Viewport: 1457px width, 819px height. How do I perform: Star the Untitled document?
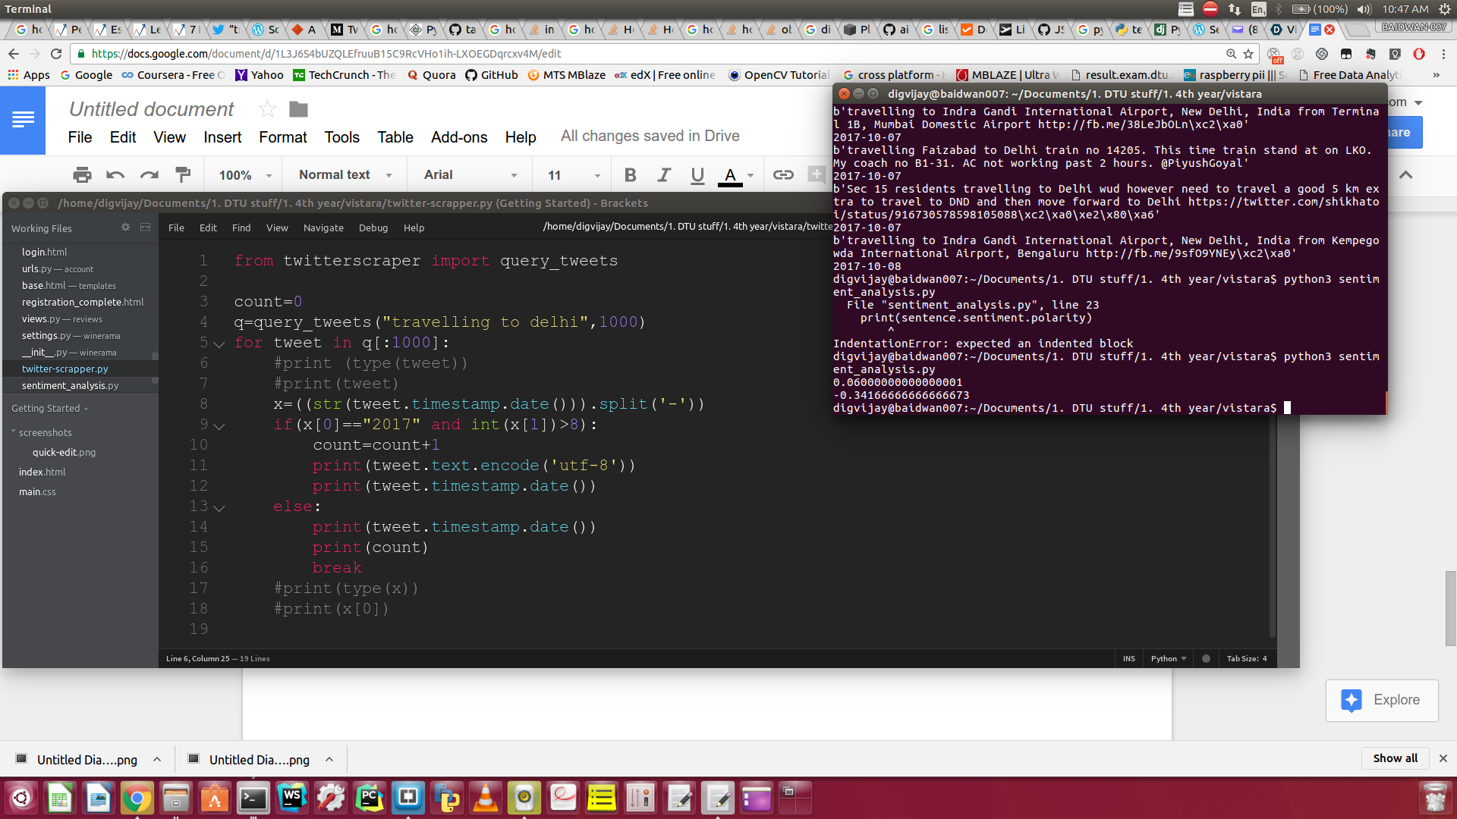pyautogui.click(x=267, y=109)
